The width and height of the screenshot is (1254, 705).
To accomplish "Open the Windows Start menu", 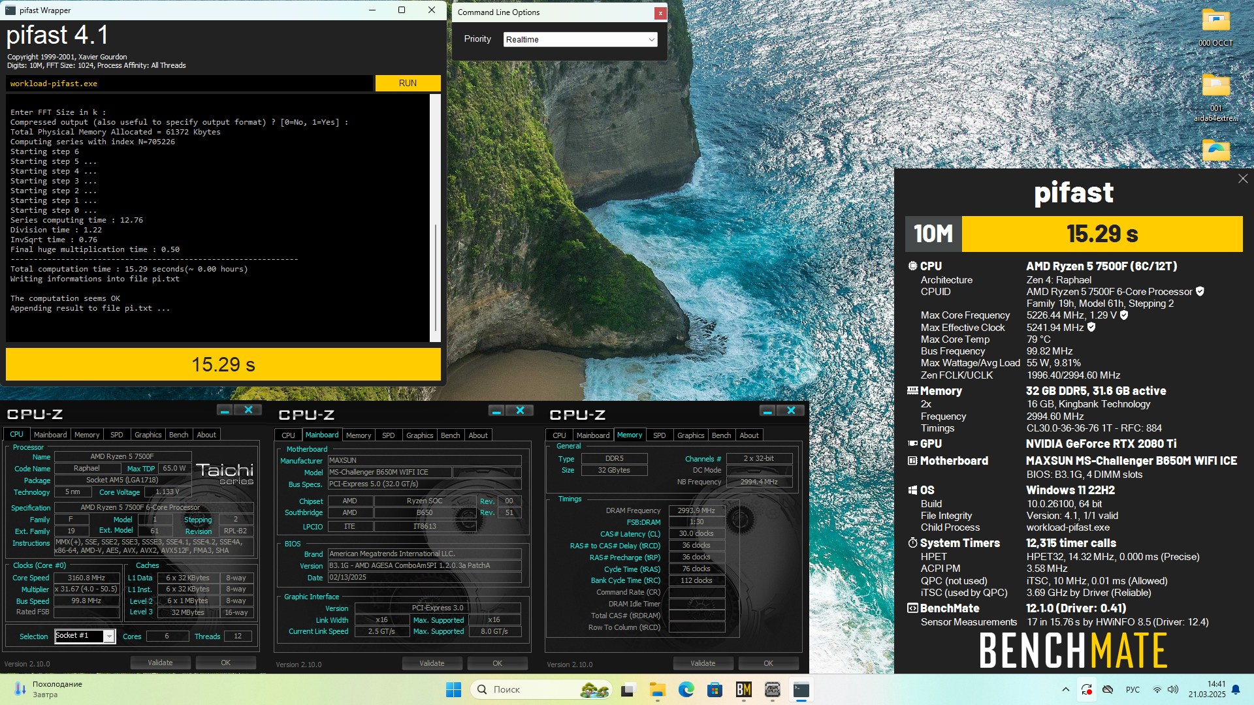I will [453, 689].
